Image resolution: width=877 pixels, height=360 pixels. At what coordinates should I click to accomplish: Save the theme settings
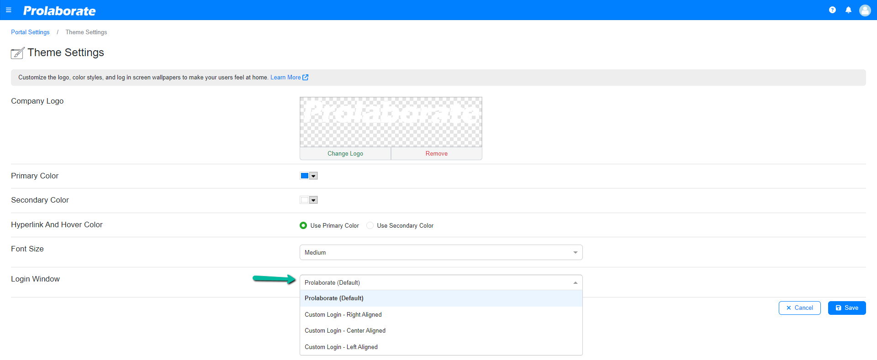tap(847, 308)
